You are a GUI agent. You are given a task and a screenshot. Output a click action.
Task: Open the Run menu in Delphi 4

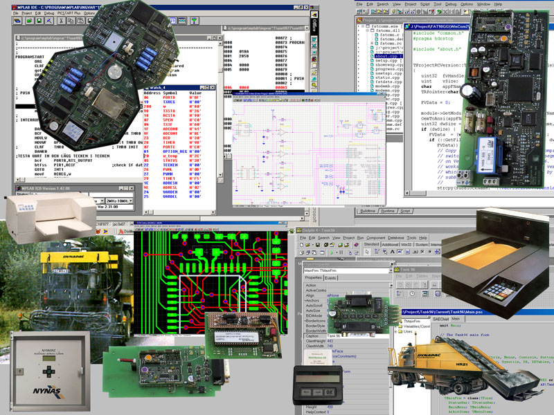[x=360, y=238]
